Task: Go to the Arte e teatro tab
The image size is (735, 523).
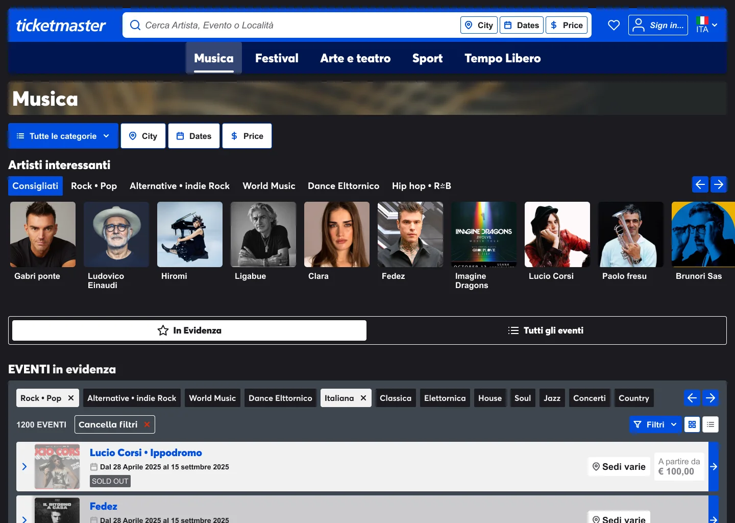Action: pos(355,58)
